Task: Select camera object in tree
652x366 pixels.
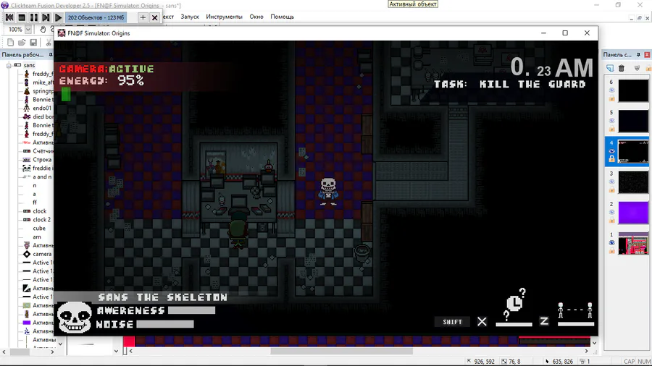Action: click(x=38, y=254)
